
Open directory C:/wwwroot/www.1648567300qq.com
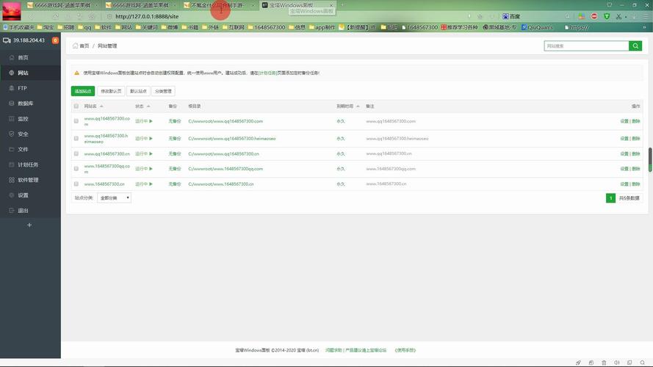click(226, 169)
